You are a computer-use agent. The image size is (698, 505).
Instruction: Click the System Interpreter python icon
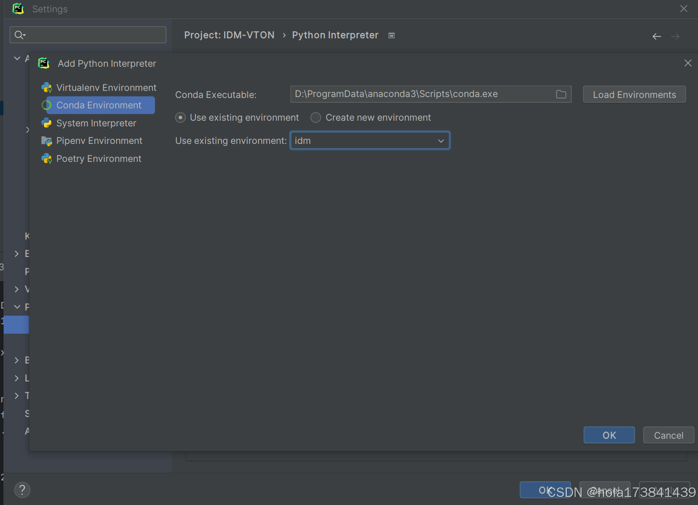pyautogui.click(x=46, y=123)
